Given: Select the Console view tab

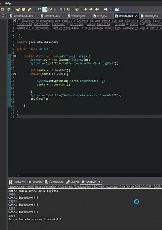Looking at the screenshot, I should 91,182.
